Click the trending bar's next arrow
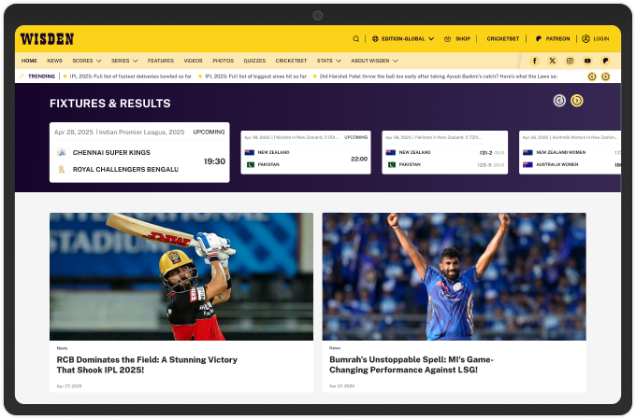This screenshot has height=419, width=636. coord(605,77)
